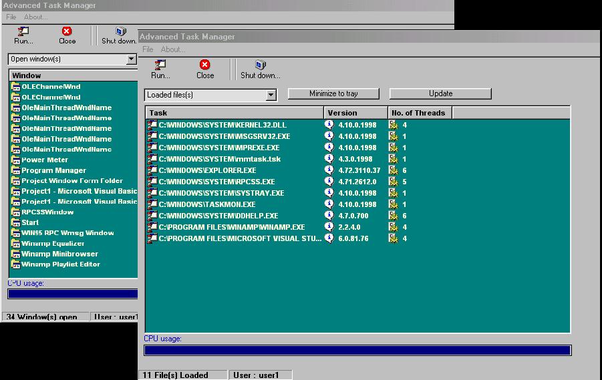Viewport: 602px width, 380px height.
Task: Open File menu in front window
Action: [148, 49]
